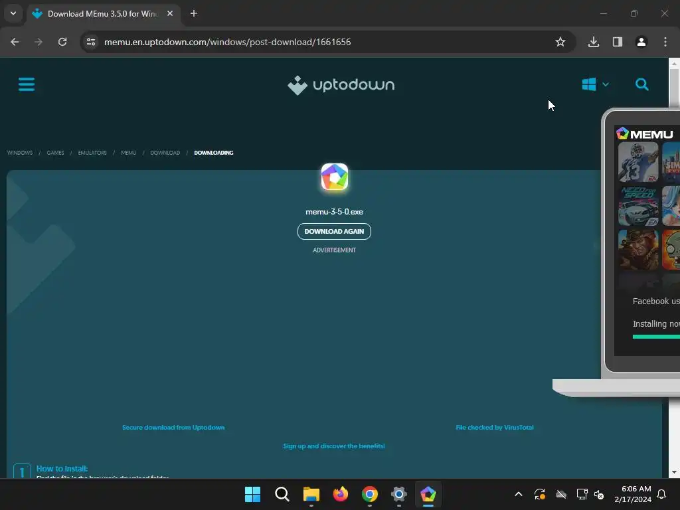Bookmark this page with the star
Viewport: 680px width, 510px height.
coord(560,42)
